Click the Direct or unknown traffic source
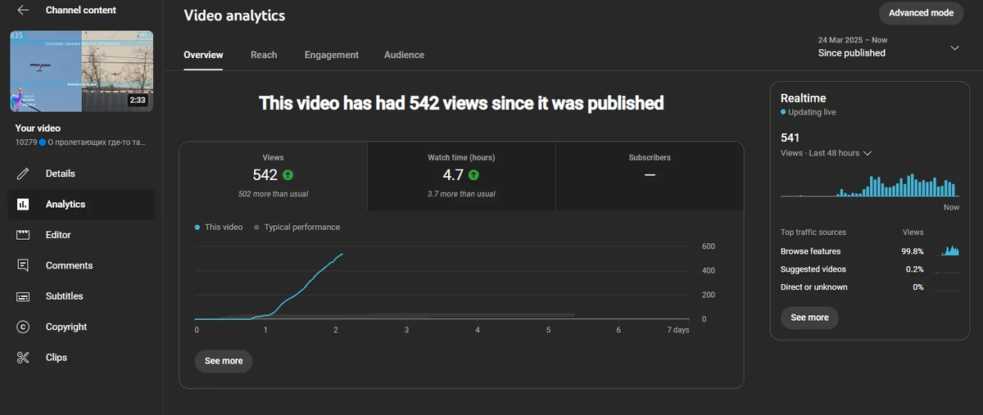Image resolution: width=983 pixels, height=415 pixels. pyautogui.click(x=869, y=287)
